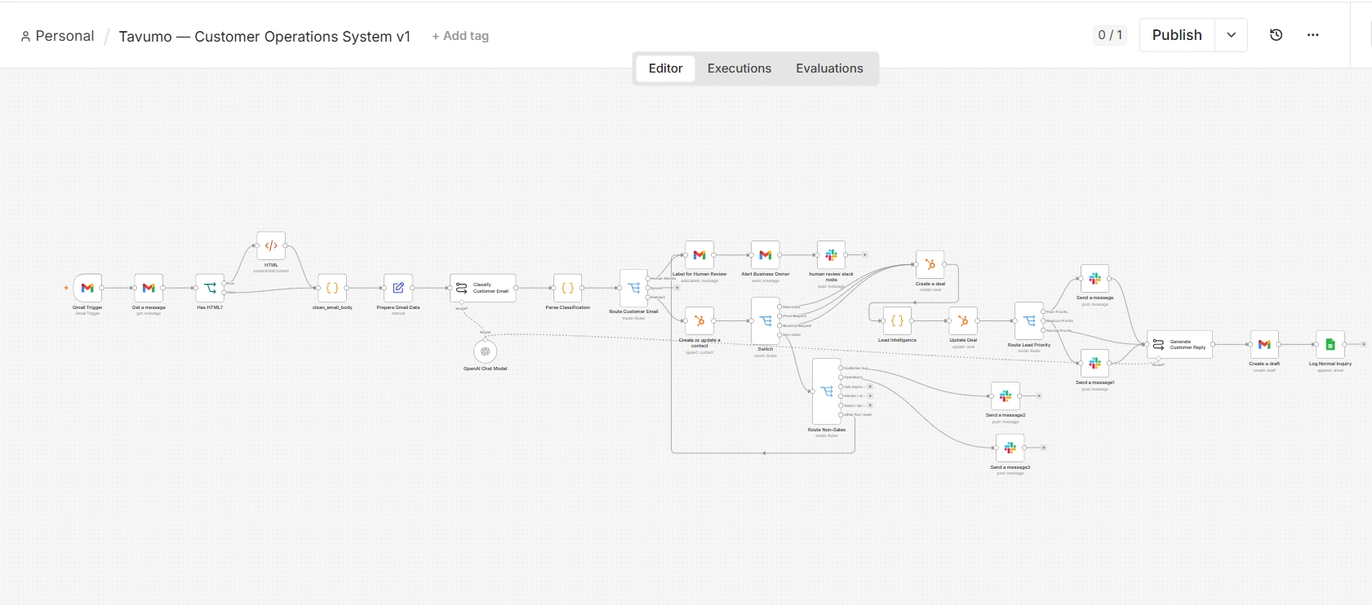Open the Create a deal HubSpot node
This screenshot has height=605, width=1372.
(930, 265)
